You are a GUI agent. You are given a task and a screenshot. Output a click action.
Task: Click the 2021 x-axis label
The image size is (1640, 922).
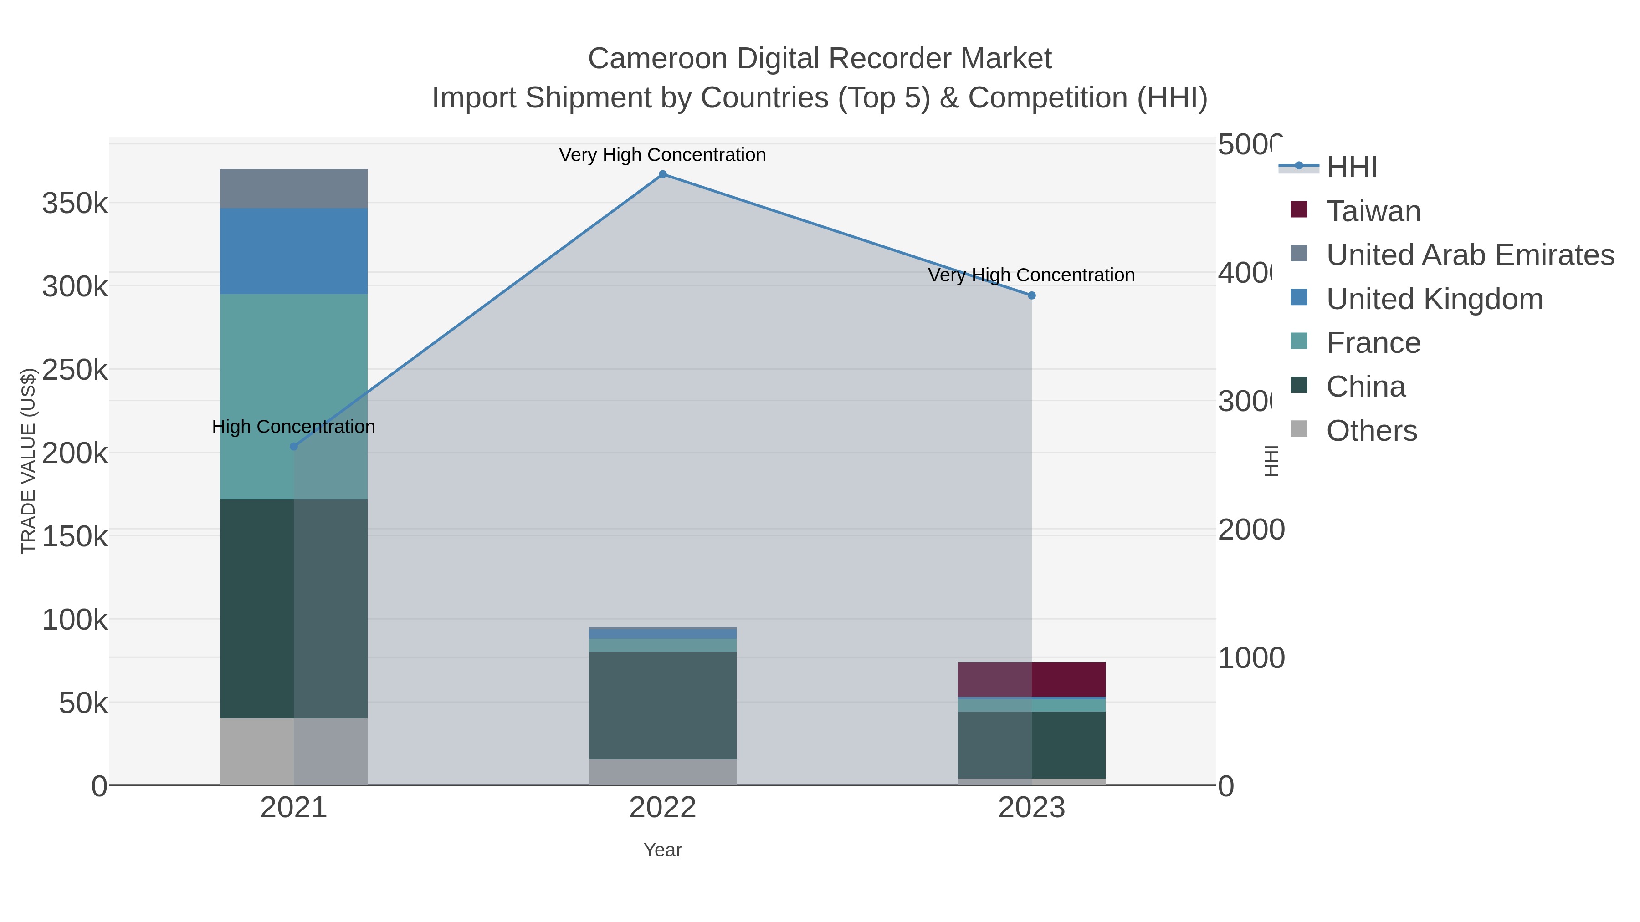293,808
